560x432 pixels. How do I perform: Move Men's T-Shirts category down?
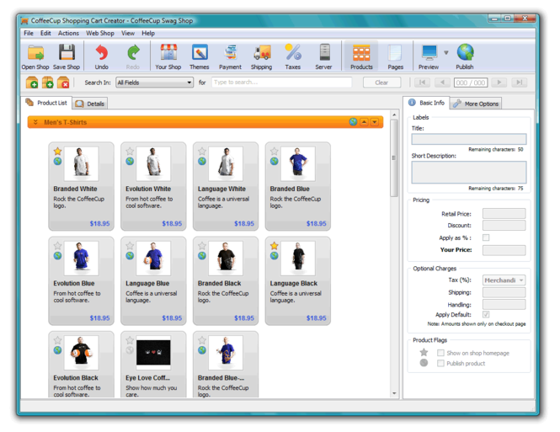click(x=374, y=122)
